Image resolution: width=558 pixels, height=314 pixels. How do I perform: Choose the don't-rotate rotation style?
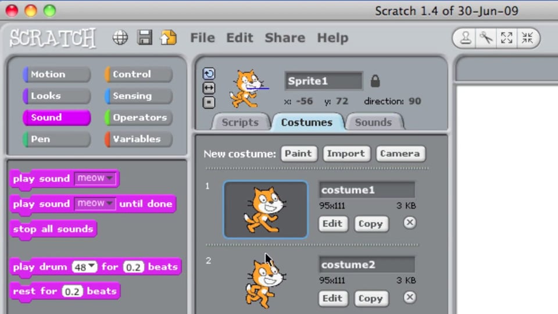tap(209, 102)
